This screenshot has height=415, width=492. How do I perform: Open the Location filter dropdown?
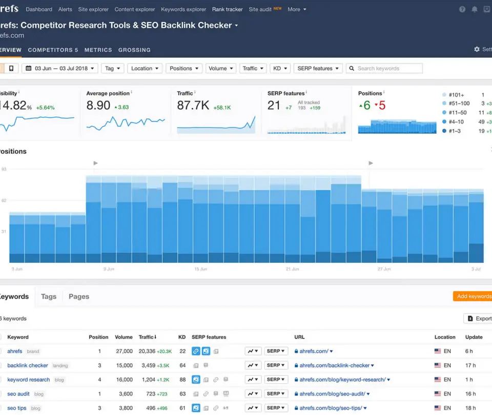[x=145, y=68]
